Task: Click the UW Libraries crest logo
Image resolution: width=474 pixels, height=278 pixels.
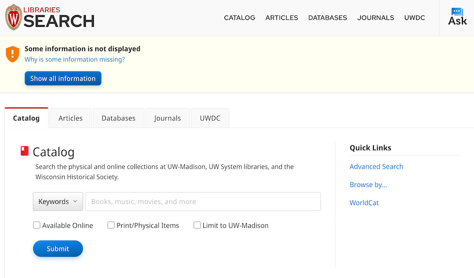Action: [x=13, y=17]
